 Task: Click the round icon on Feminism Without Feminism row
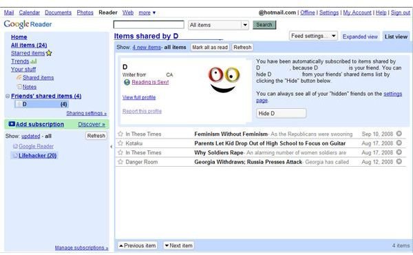(x=399, y=134)
